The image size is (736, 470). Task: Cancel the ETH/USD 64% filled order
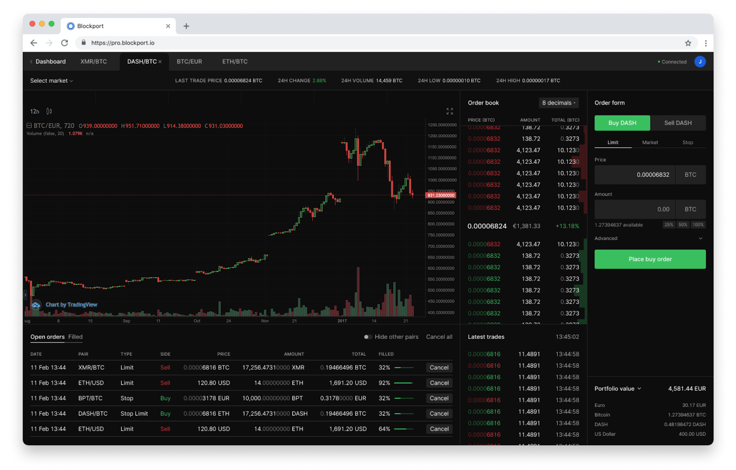pyautogui.click(x=439, y=429)
